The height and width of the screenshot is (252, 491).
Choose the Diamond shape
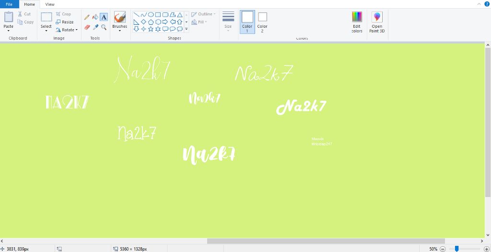[143, 22]
